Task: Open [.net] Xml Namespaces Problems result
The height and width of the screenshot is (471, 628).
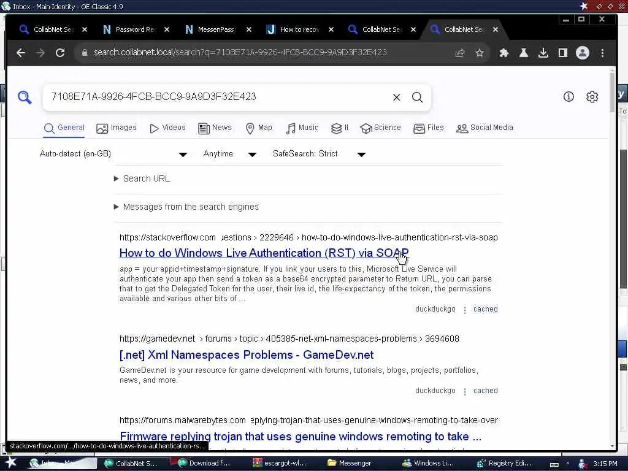Action: pos(247,355)
